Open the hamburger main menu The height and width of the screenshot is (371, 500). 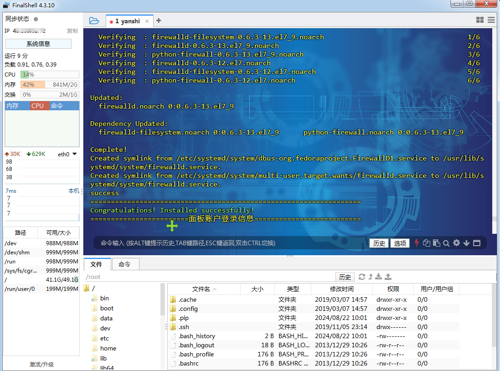click(491, 20)
